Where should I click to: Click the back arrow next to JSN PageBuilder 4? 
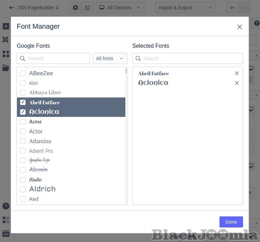click(12, 8)
